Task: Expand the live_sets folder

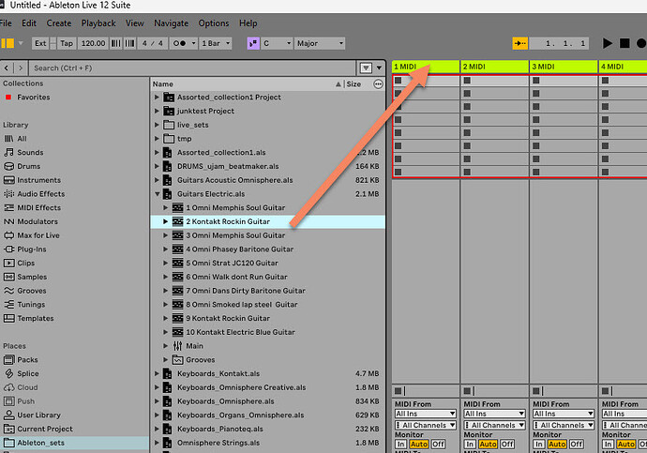Action: [157, 125]
